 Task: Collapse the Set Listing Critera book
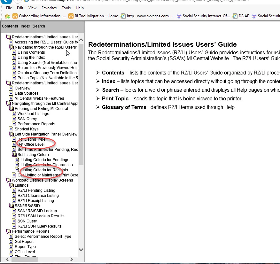pos(14,155)
